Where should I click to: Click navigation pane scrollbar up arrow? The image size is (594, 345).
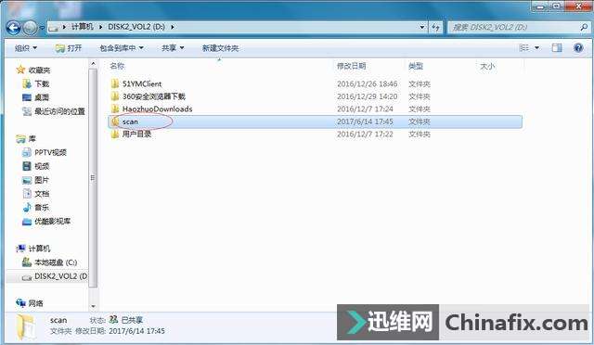click(93, 64)
